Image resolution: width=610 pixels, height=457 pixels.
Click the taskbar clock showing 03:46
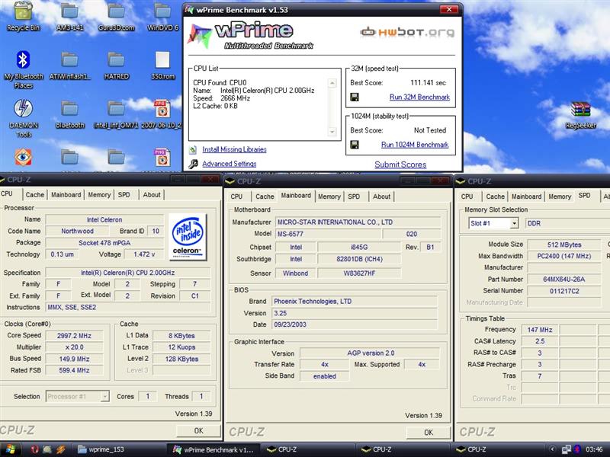pyautogui.click(x=594, y=449)
